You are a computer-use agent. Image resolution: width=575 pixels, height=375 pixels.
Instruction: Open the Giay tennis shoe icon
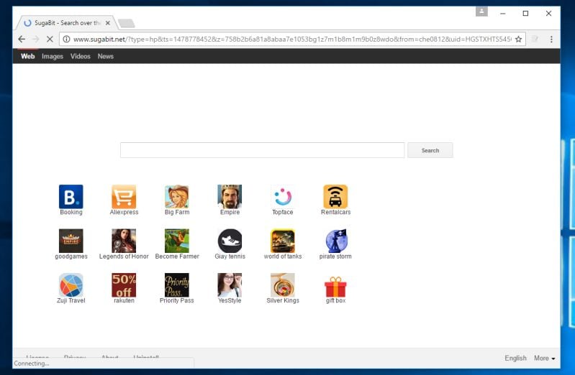tap(230, 241)
